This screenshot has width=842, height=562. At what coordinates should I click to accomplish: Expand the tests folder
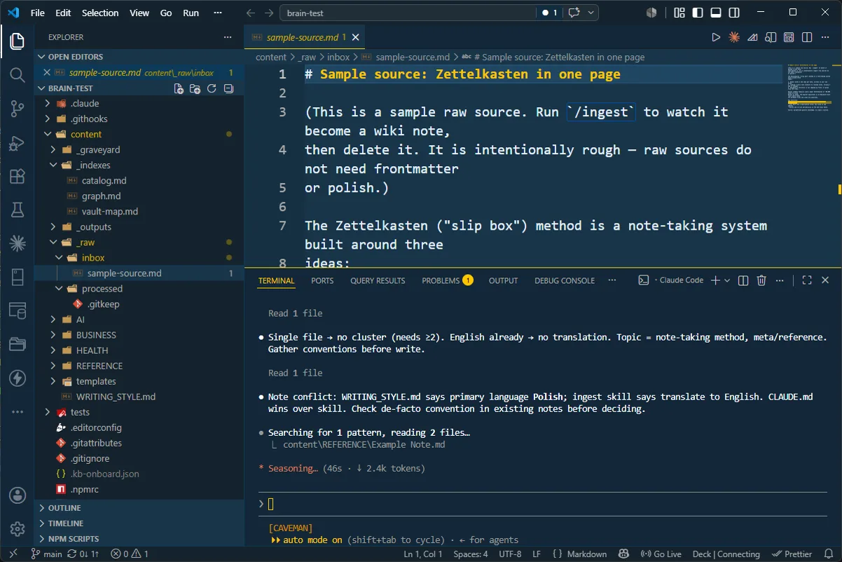coord(48,412)
